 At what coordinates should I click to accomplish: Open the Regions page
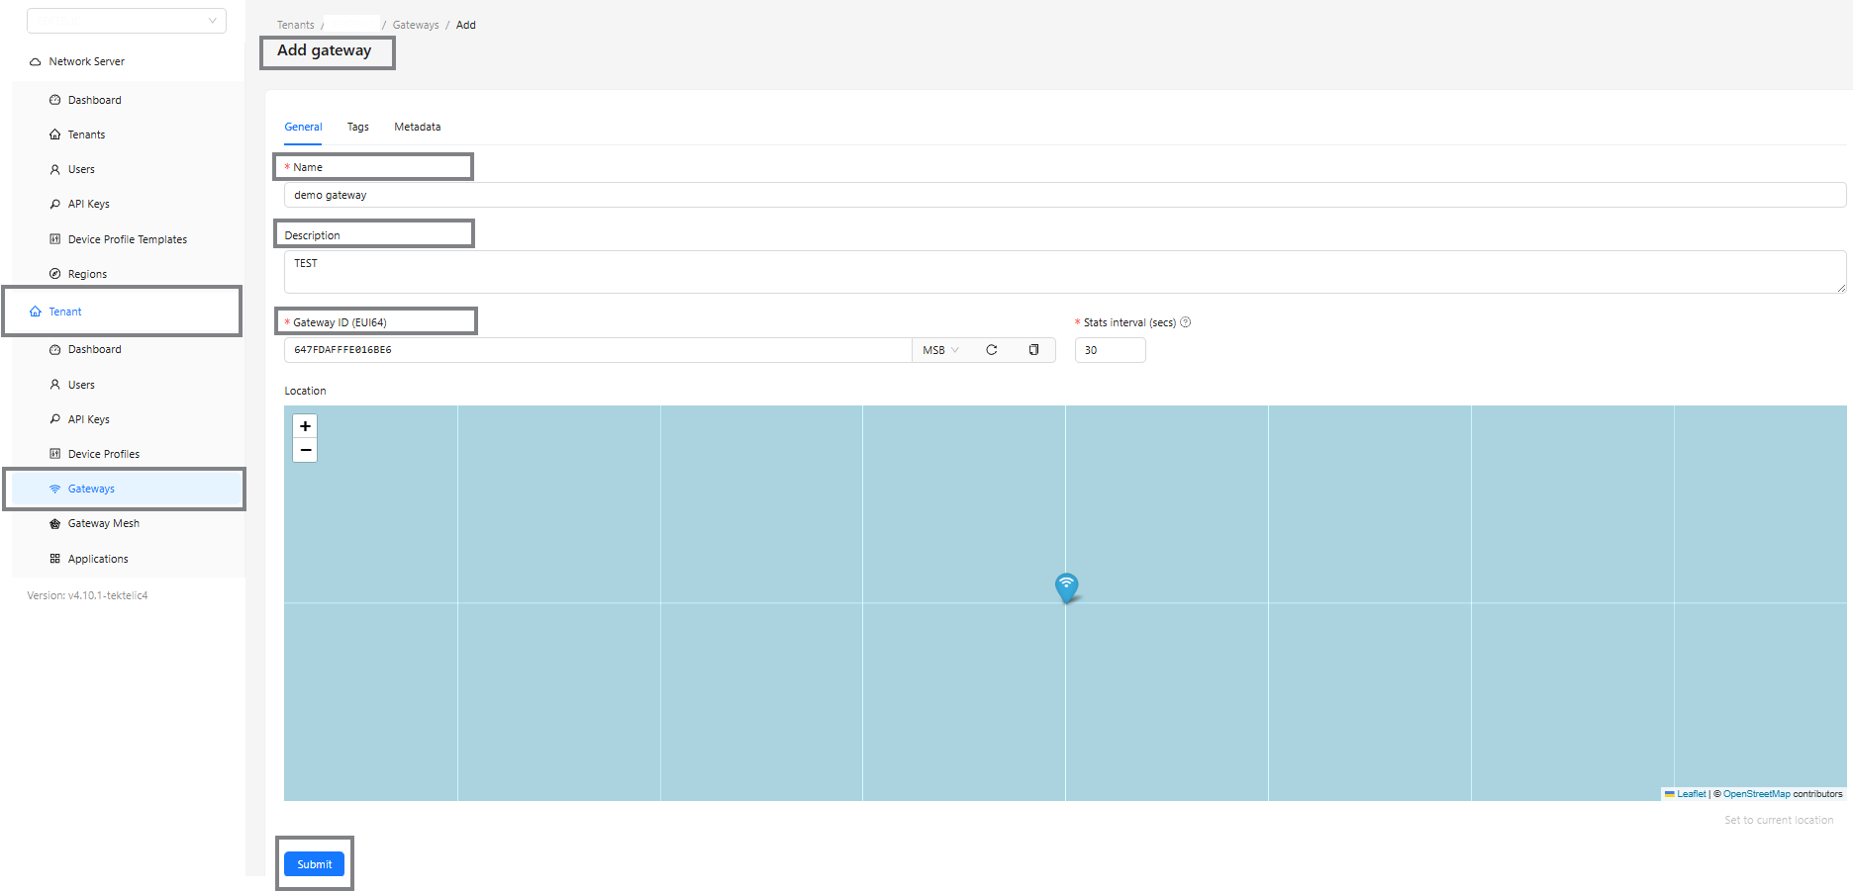click(87, 273)
